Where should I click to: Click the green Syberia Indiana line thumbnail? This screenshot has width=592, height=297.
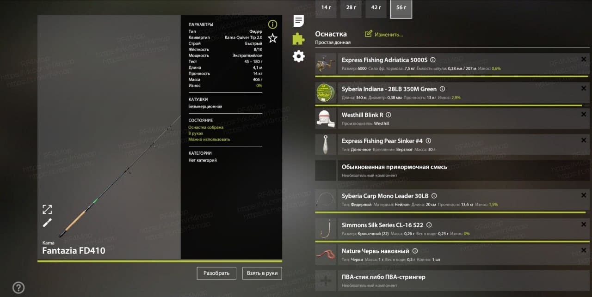click(x=326, y=93)
